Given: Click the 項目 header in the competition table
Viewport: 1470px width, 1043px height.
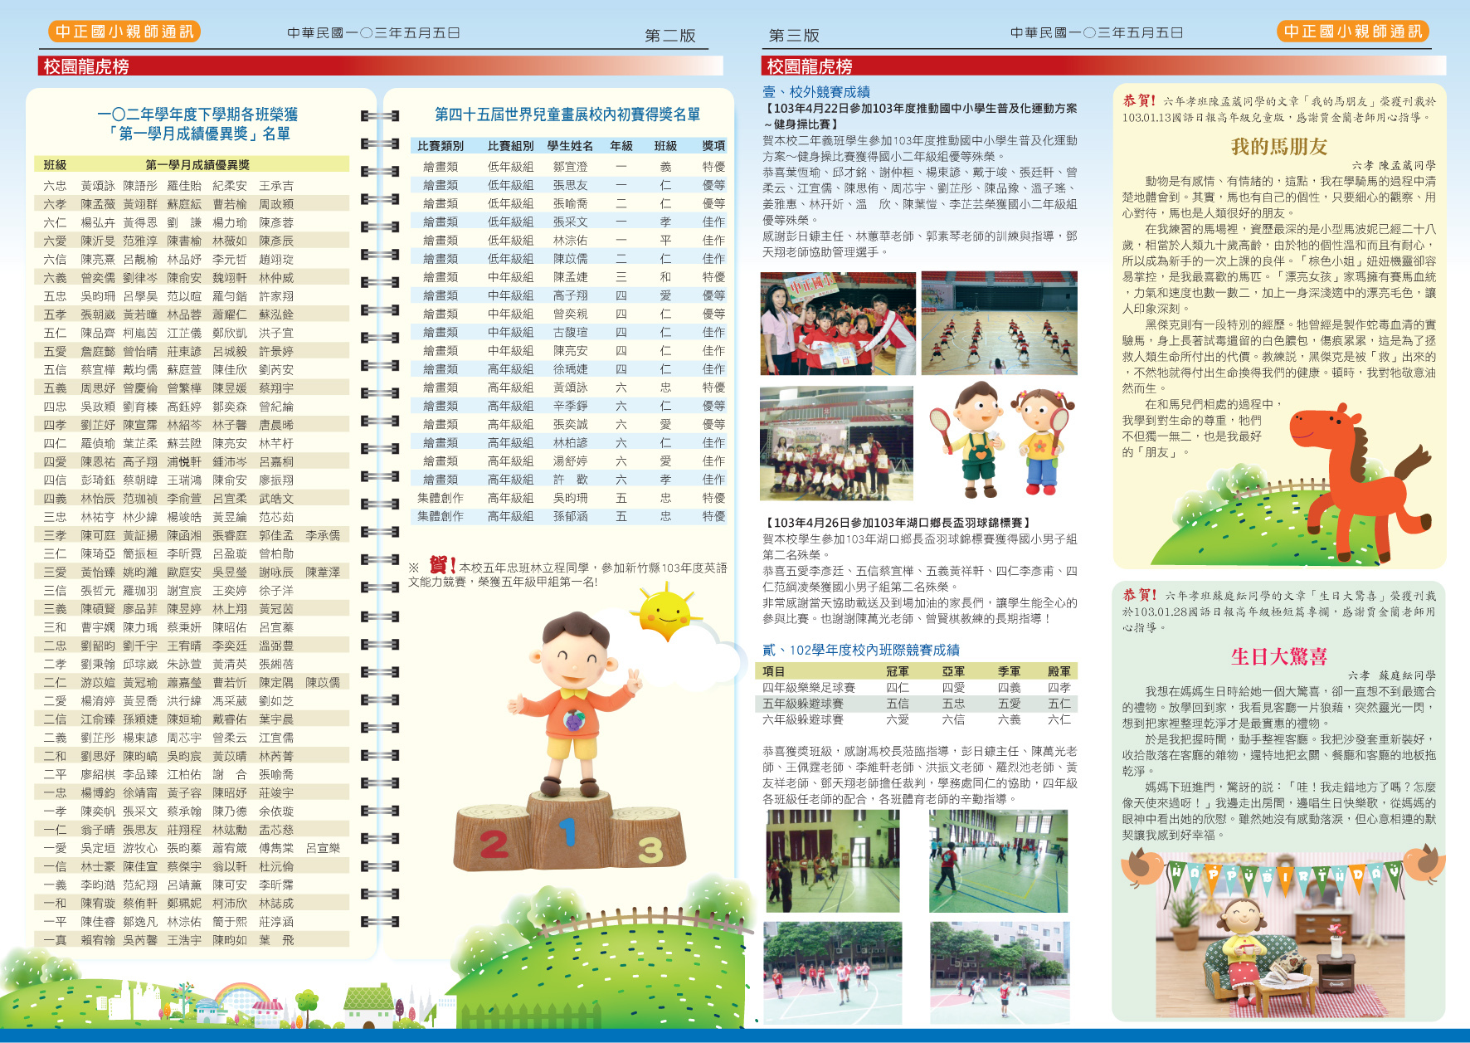Looking at the screenshot, I should (x=773, y=671).
